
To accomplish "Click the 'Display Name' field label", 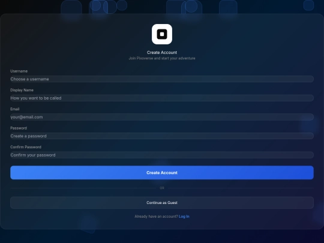I will click(x=22, y=90).
